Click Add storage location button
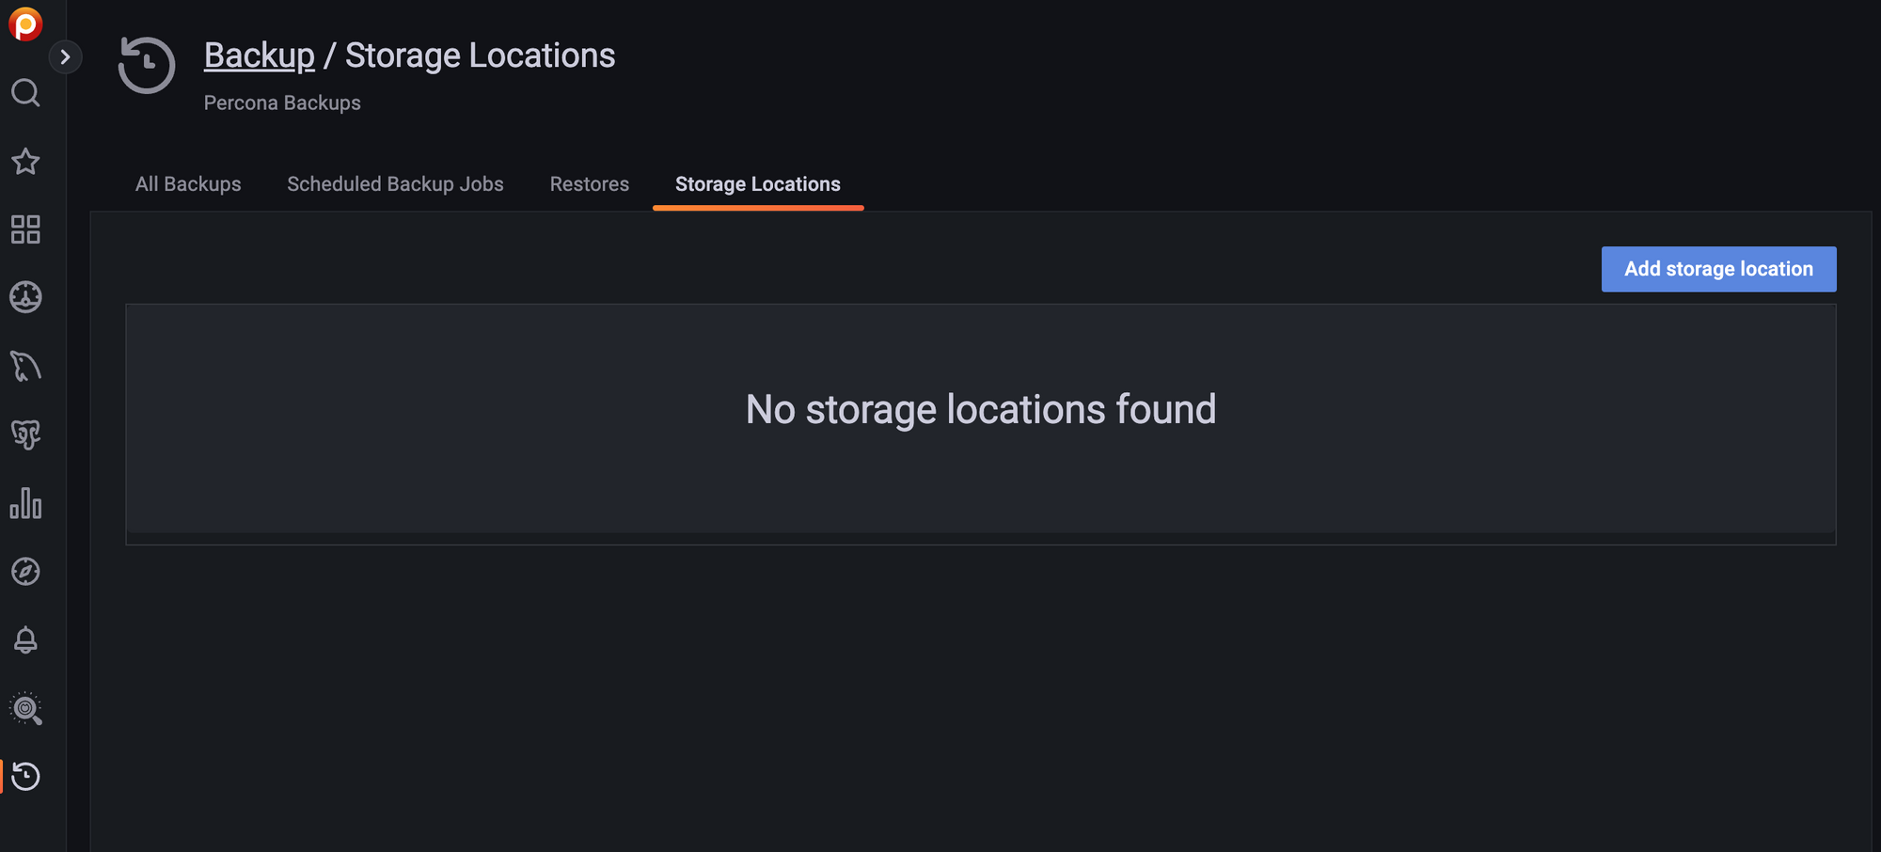This screenshot has width=1881, height=852. point(1718,269)
